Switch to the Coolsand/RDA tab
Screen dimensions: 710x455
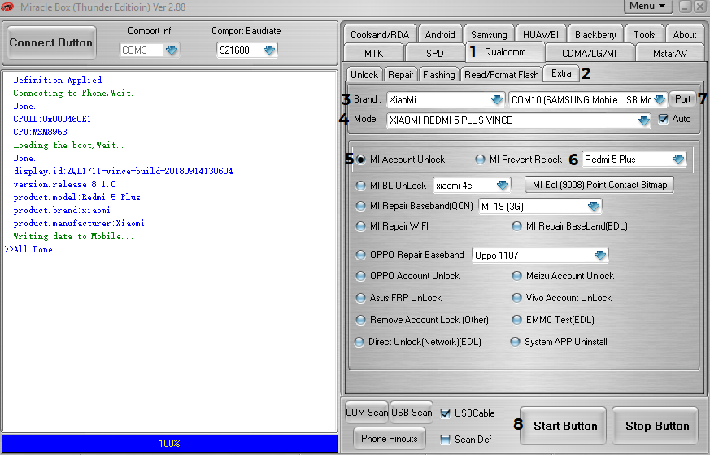pos(380,34)
